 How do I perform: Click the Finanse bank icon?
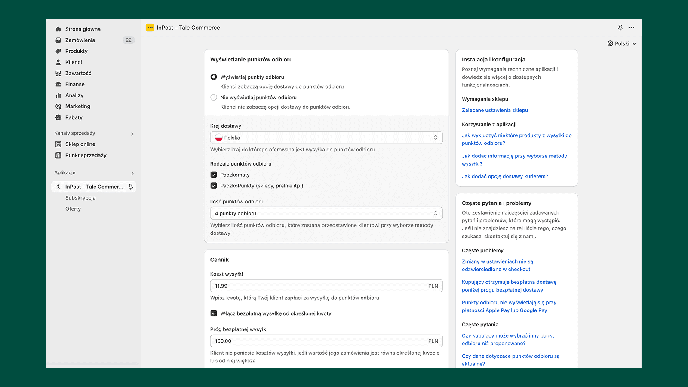point(58,84)
